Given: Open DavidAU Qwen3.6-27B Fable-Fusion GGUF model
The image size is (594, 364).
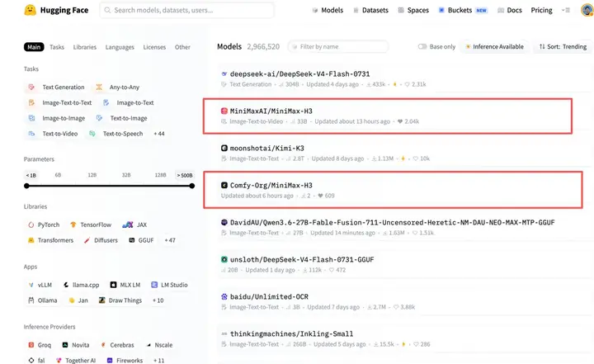Looking at the screenshot, I should tap(393, 223).
